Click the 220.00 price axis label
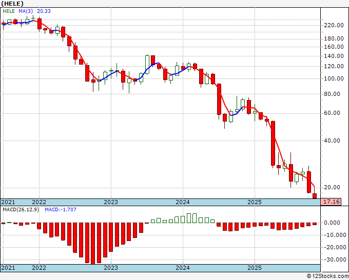Image resolution: width=349 pixels, height=280 pixels. [334, 25]
